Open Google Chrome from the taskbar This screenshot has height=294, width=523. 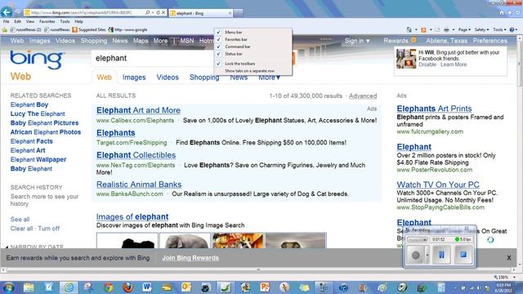pos(109,287)
